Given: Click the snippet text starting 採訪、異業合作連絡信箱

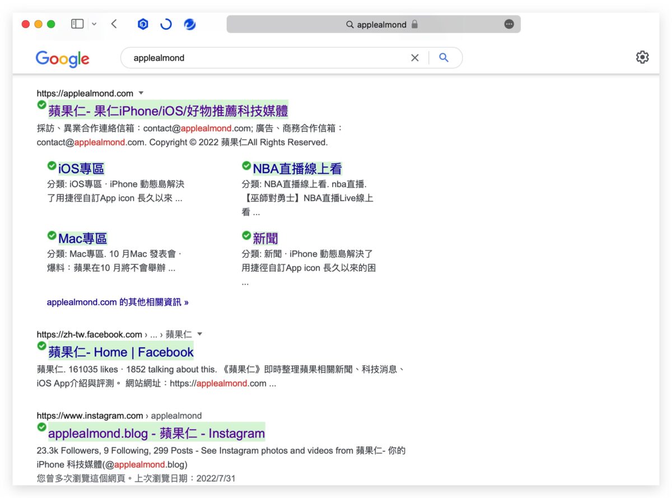Looking at the screenshot, I should (x=190, y=135).
